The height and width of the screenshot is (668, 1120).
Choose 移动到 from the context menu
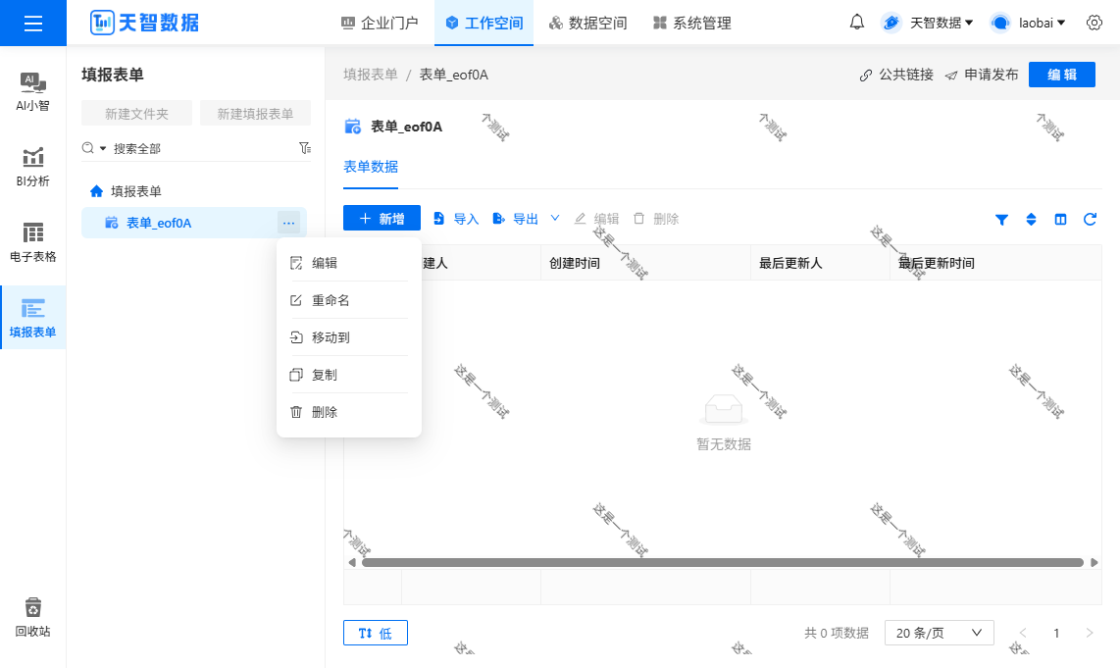[x=348, y=337]
